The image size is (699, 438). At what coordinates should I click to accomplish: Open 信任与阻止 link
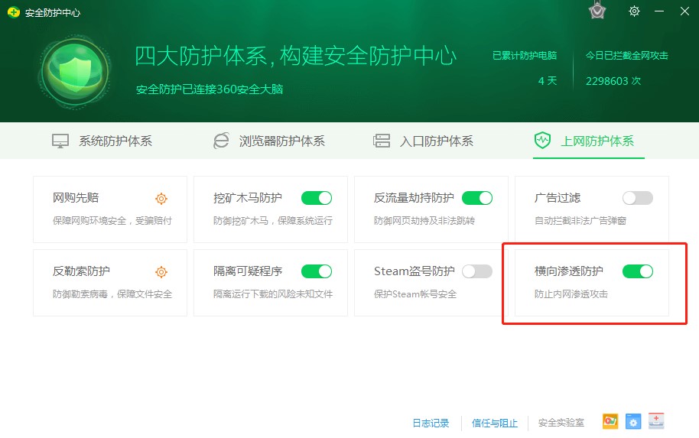point(494,423)
